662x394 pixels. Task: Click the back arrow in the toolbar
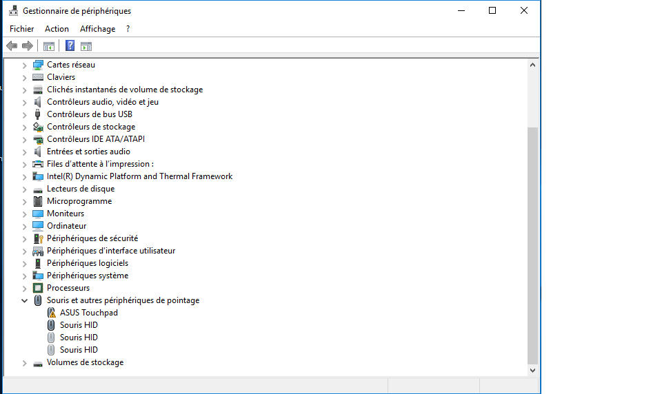click(12, 46)
